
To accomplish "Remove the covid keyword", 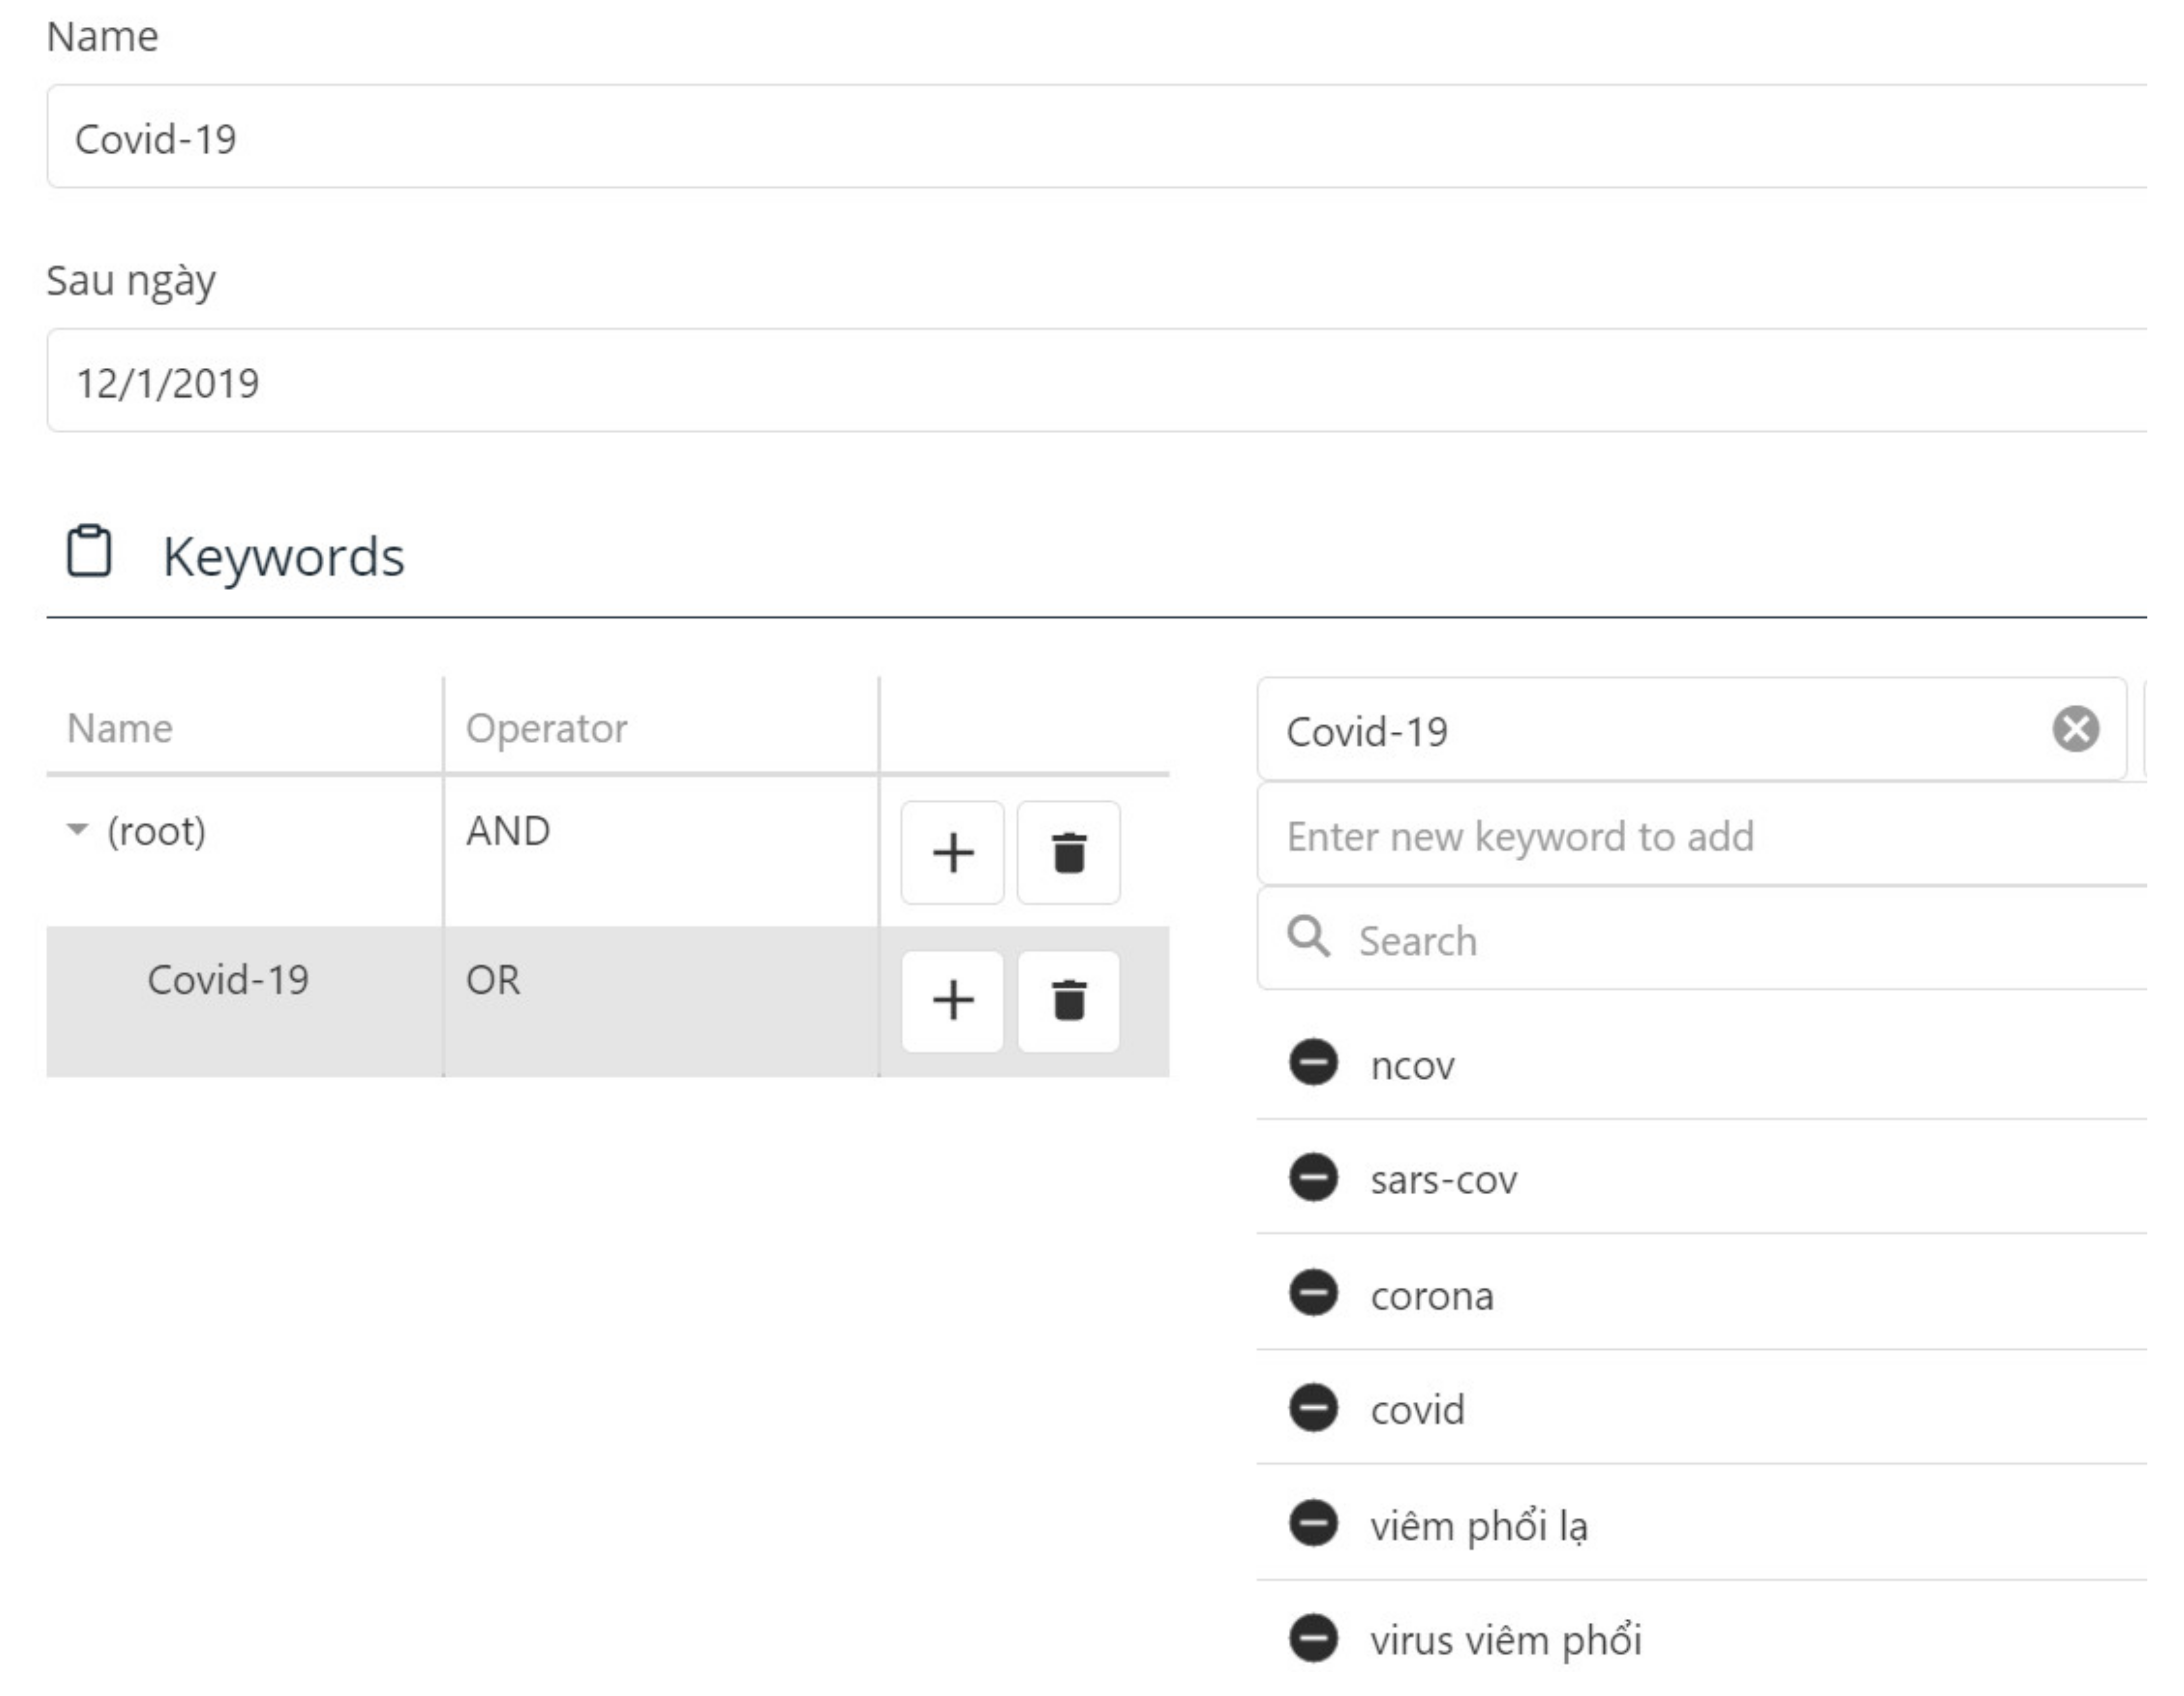I will (x=1313, y=1408).
